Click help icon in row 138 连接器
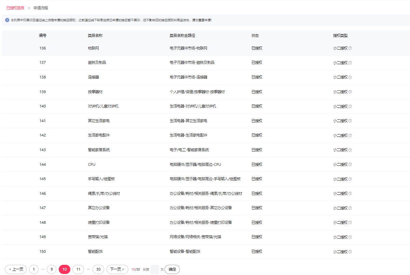This screenshot has width=410, height=275. tap(350, 77)
